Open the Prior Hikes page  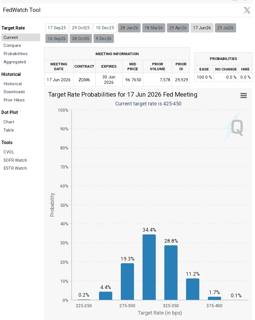point(14,100)
